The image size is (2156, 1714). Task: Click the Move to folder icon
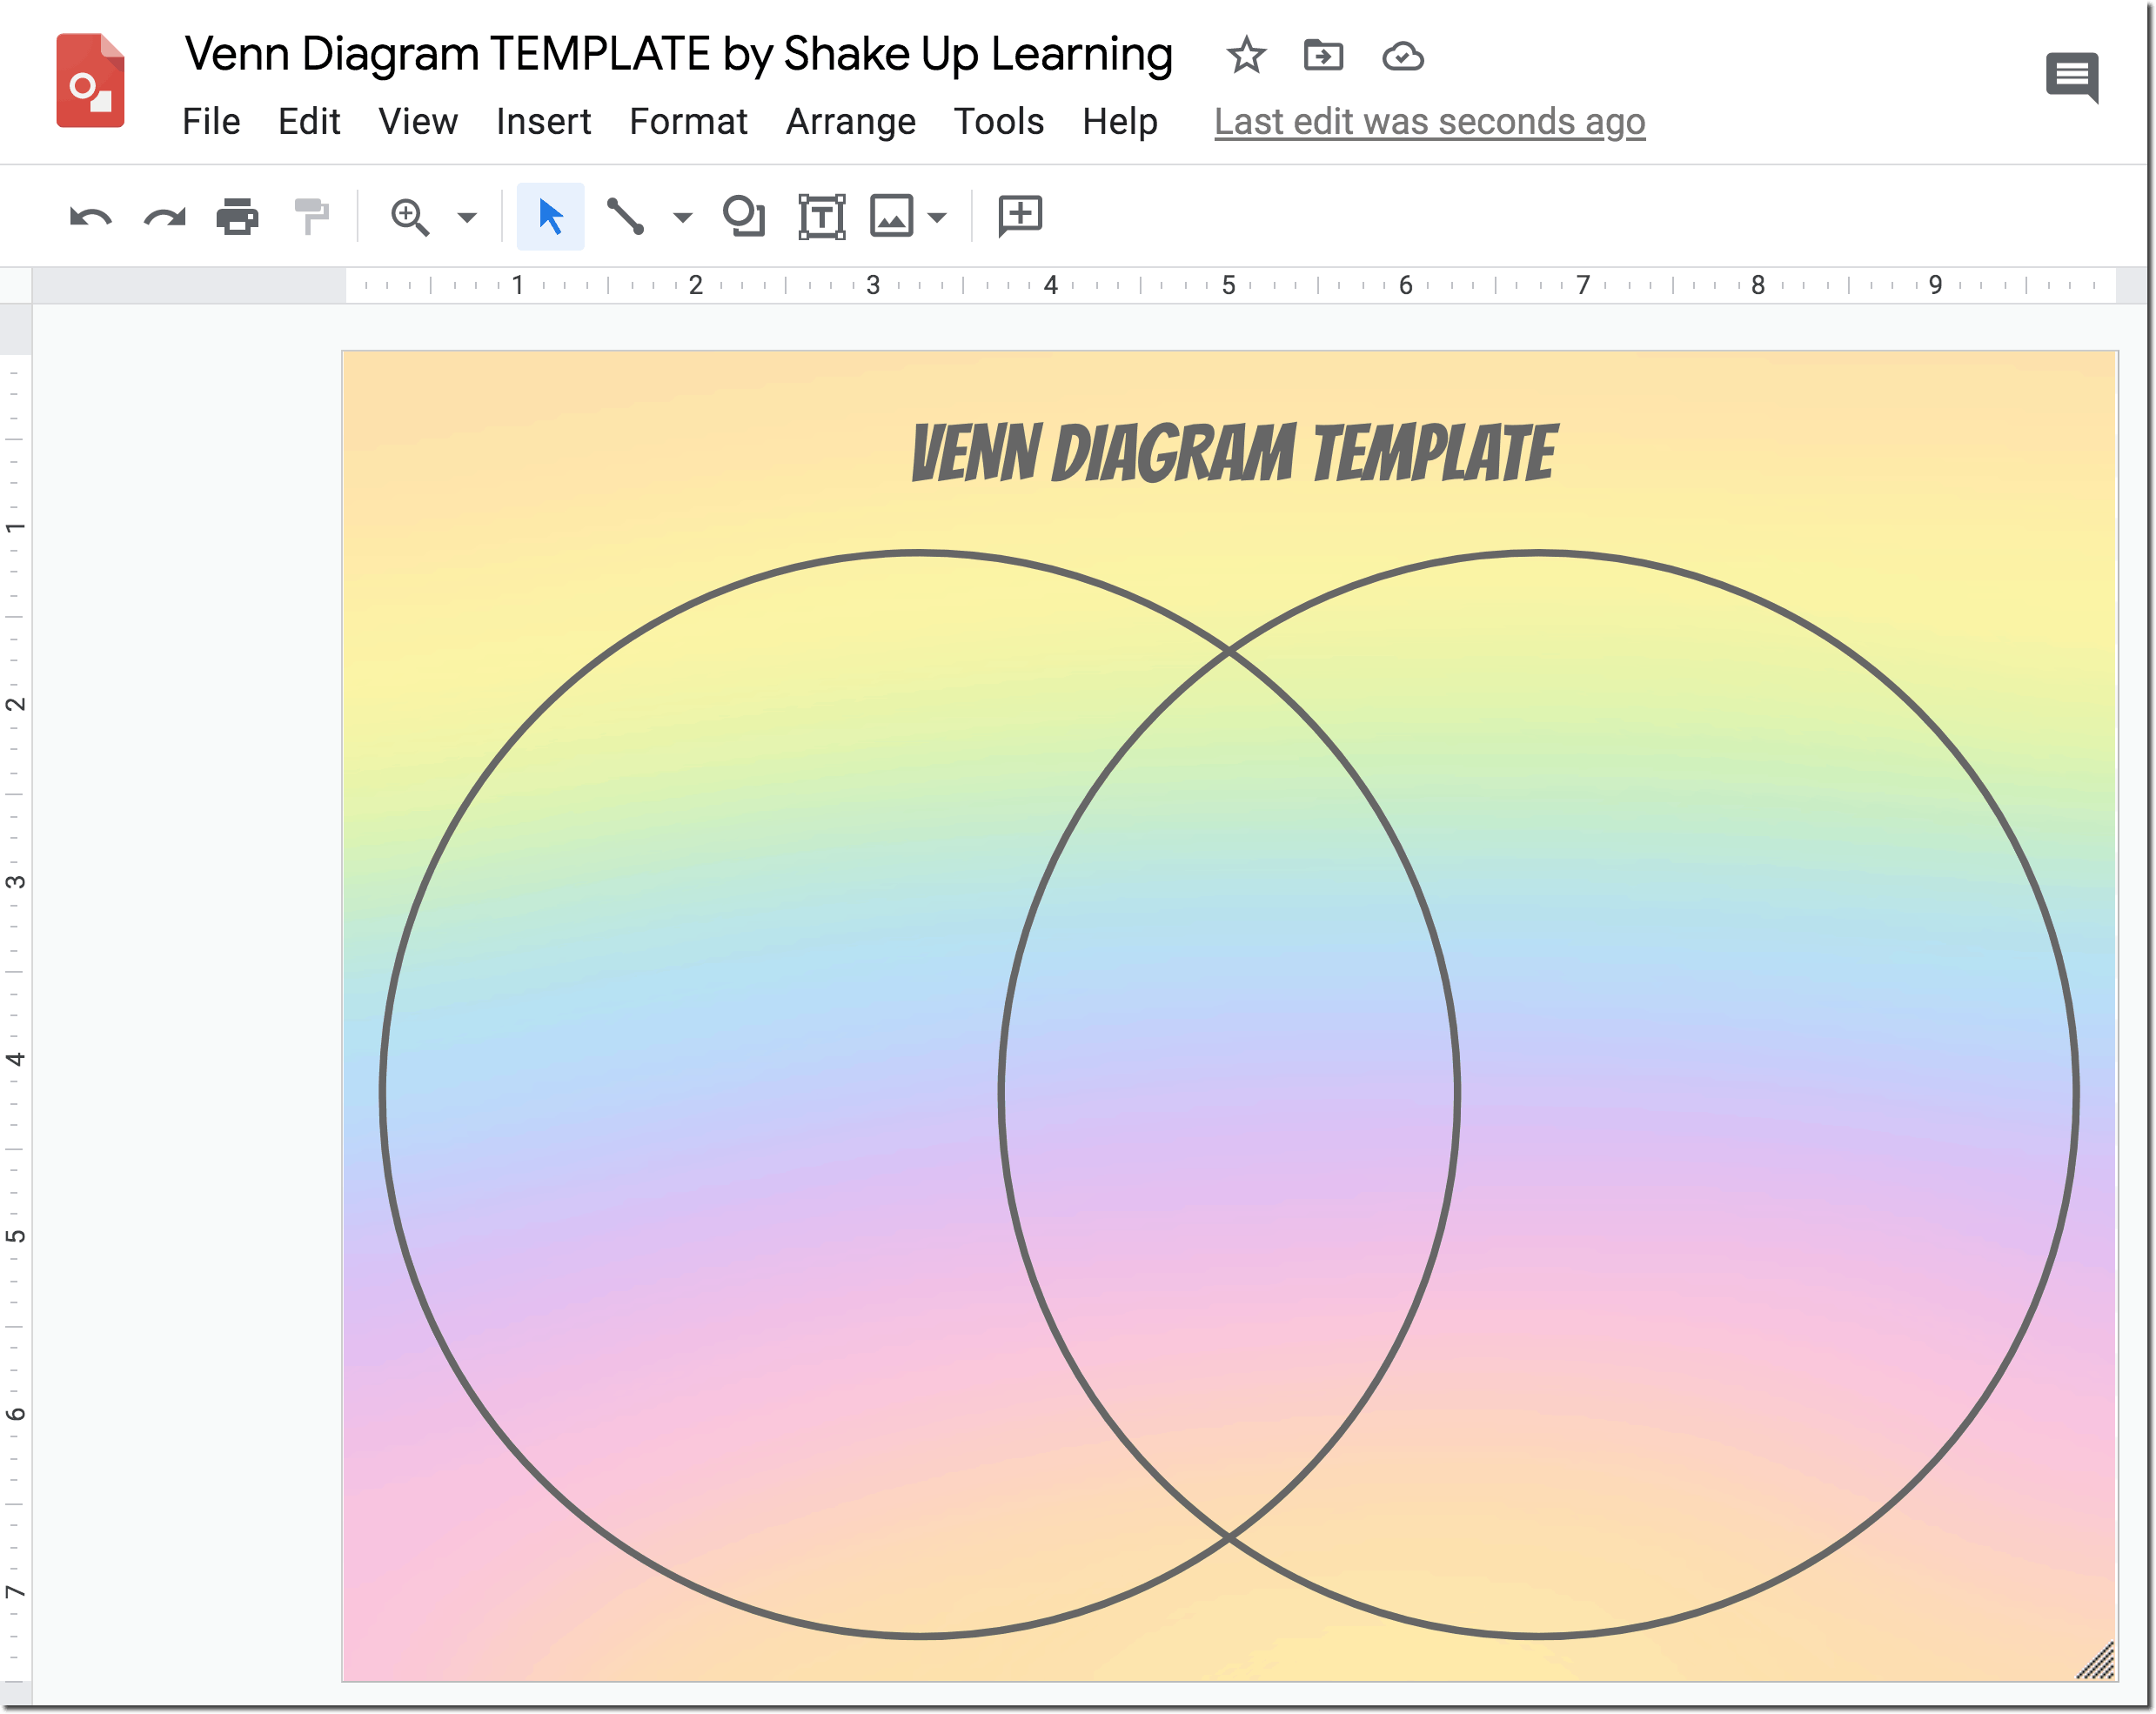1323,56
